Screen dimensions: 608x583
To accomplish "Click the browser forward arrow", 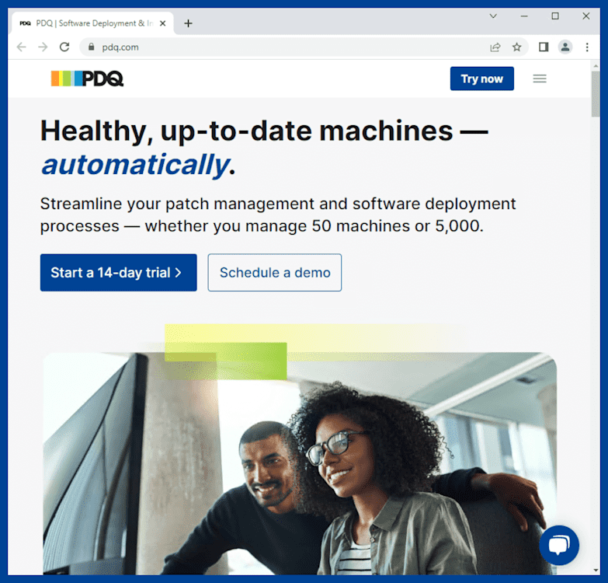I will click(43, 47).
